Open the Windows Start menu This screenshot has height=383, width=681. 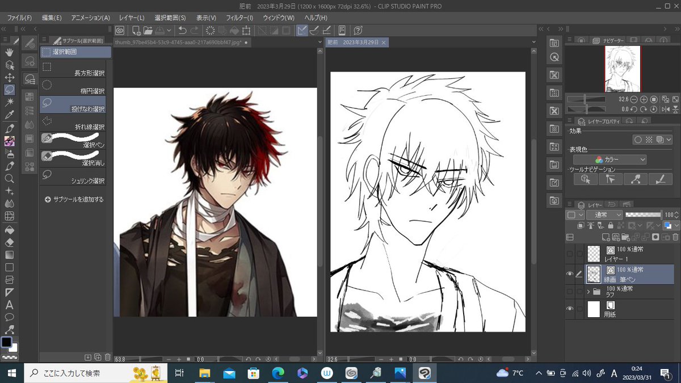[x=12, y=373]
